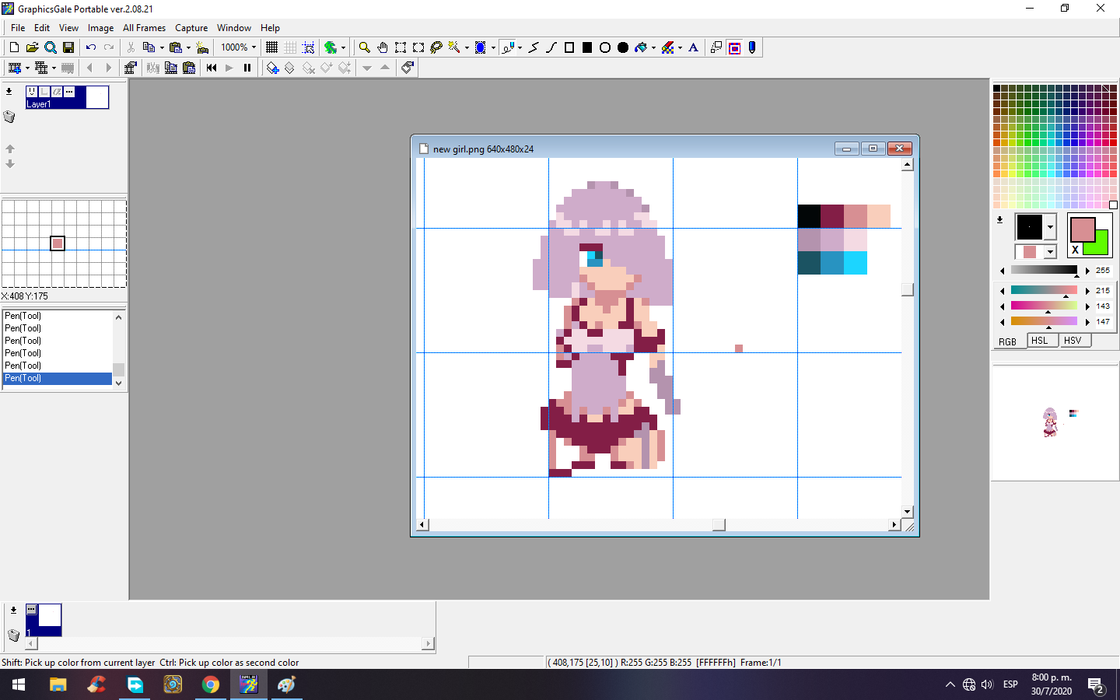Add a new frame with film icon

click(x=14, y=68)
